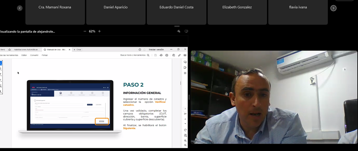Image resolution: width=358 pixels, height=151 pixels.
Task: Click the search magnifier icon
Action: click(x=148, y=55)
